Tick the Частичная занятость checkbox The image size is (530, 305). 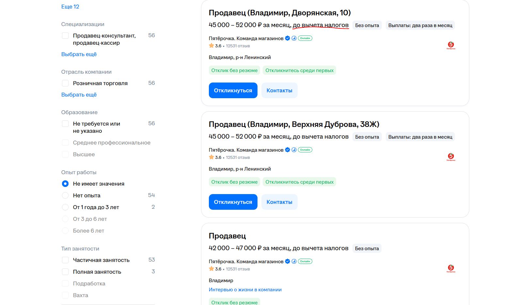[65, 260]
